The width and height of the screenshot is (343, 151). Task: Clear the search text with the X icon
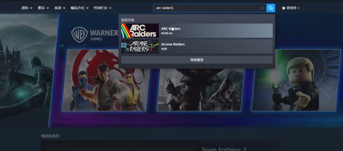[262, 8]
